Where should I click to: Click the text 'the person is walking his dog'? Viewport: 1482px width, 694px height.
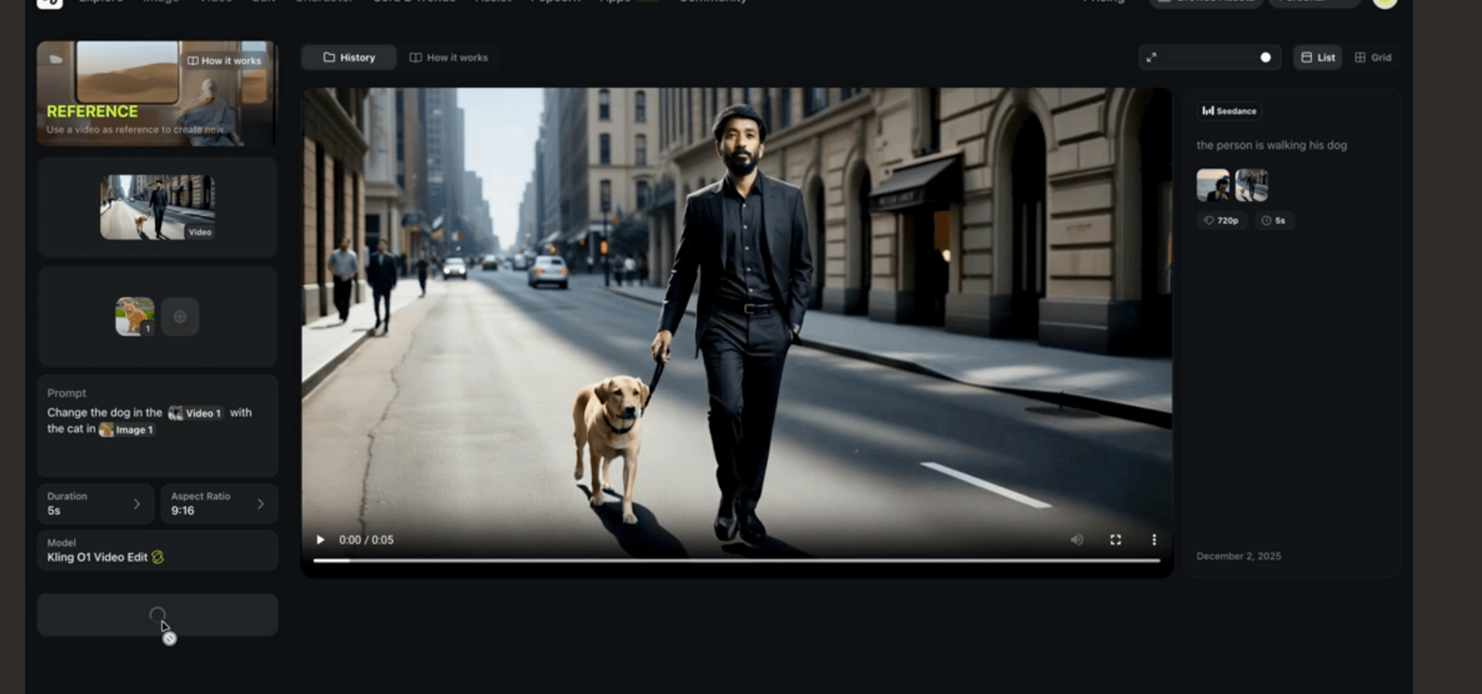coord(1271,145)
